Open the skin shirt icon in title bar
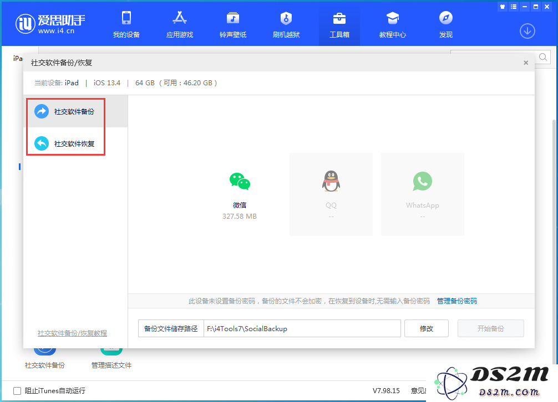558x402 pixels. (x=503, y=7)
